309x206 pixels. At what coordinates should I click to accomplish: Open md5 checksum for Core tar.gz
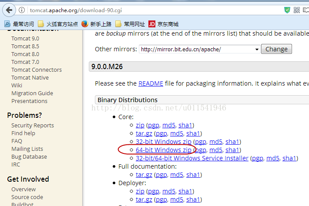(x=177, y=133)
